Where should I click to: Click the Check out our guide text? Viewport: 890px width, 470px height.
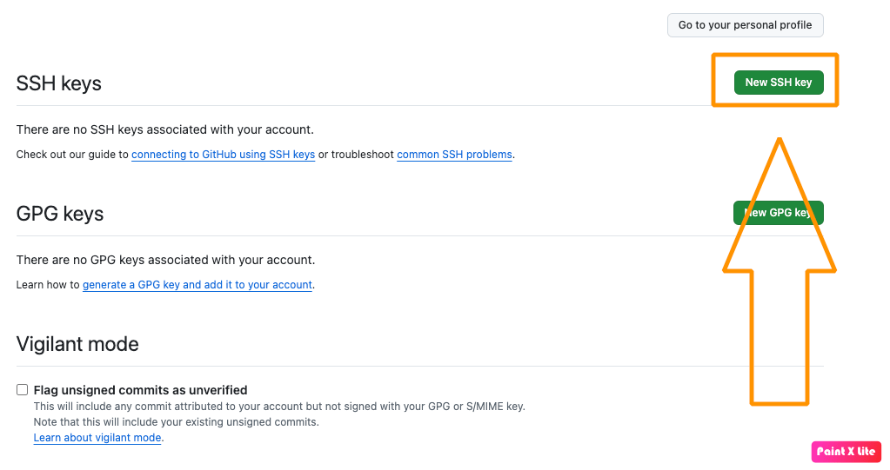point(72,155)
